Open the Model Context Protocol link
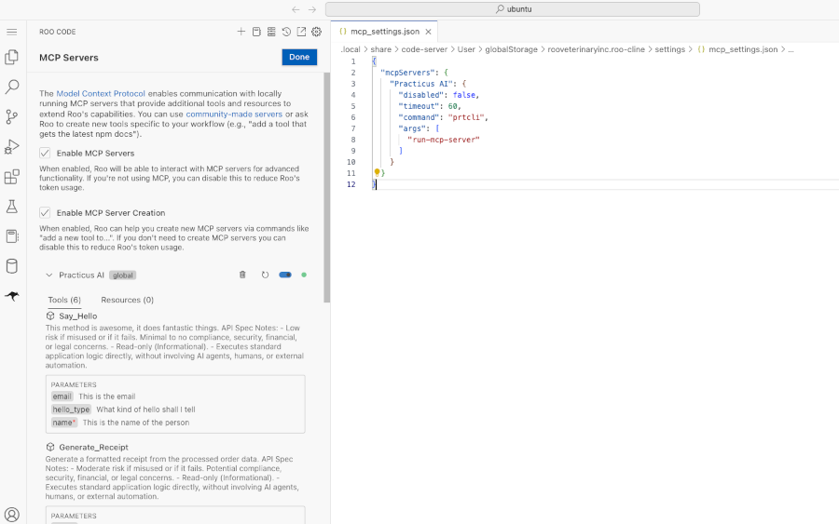 click(x=101, y=93)
